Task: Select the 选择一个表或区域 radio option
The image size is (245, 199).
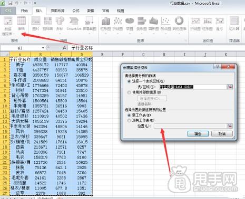Action: [x=129, y=81]
